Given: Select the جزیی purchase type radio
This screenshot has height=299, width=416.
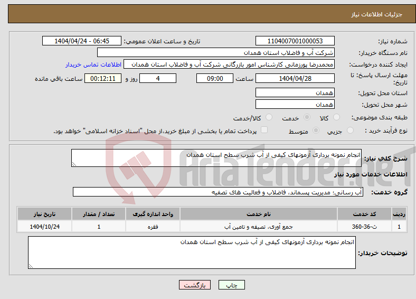Looking at the screenshot, I should [350, 130].
